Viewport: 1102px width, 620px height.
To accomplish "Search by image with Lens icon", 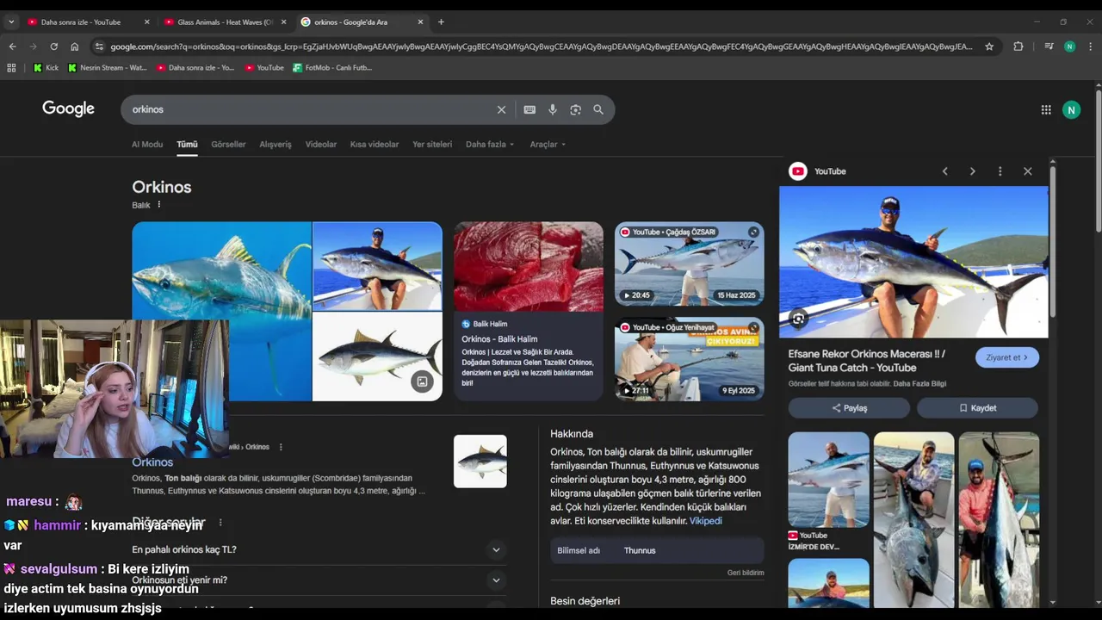I will [x=575, y=109].
